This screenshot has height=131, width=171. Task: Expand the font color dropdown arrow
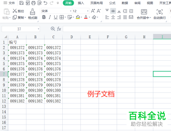[89, 17]
